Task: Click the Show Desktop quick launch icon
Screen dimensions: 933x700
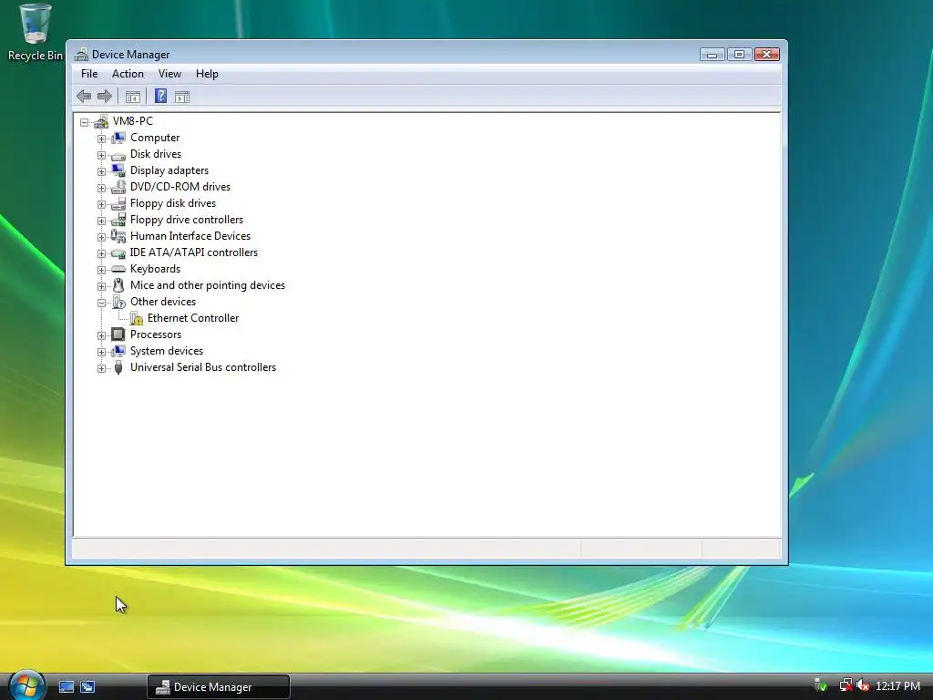Action: (x=66, y=687)
